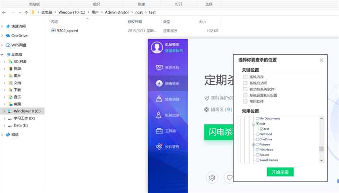
Task: Go forward in File Explorer
Action: tap(13, 13)
